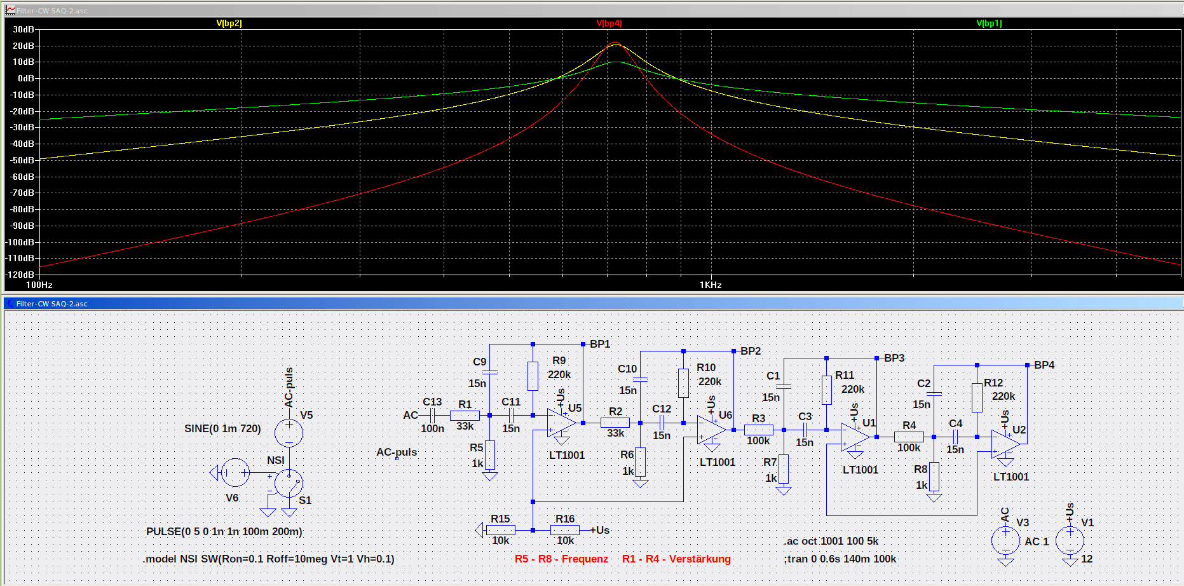Click the V(bp2) trace label
This screenshot has height=586, width=1184.
coord(229,24)
